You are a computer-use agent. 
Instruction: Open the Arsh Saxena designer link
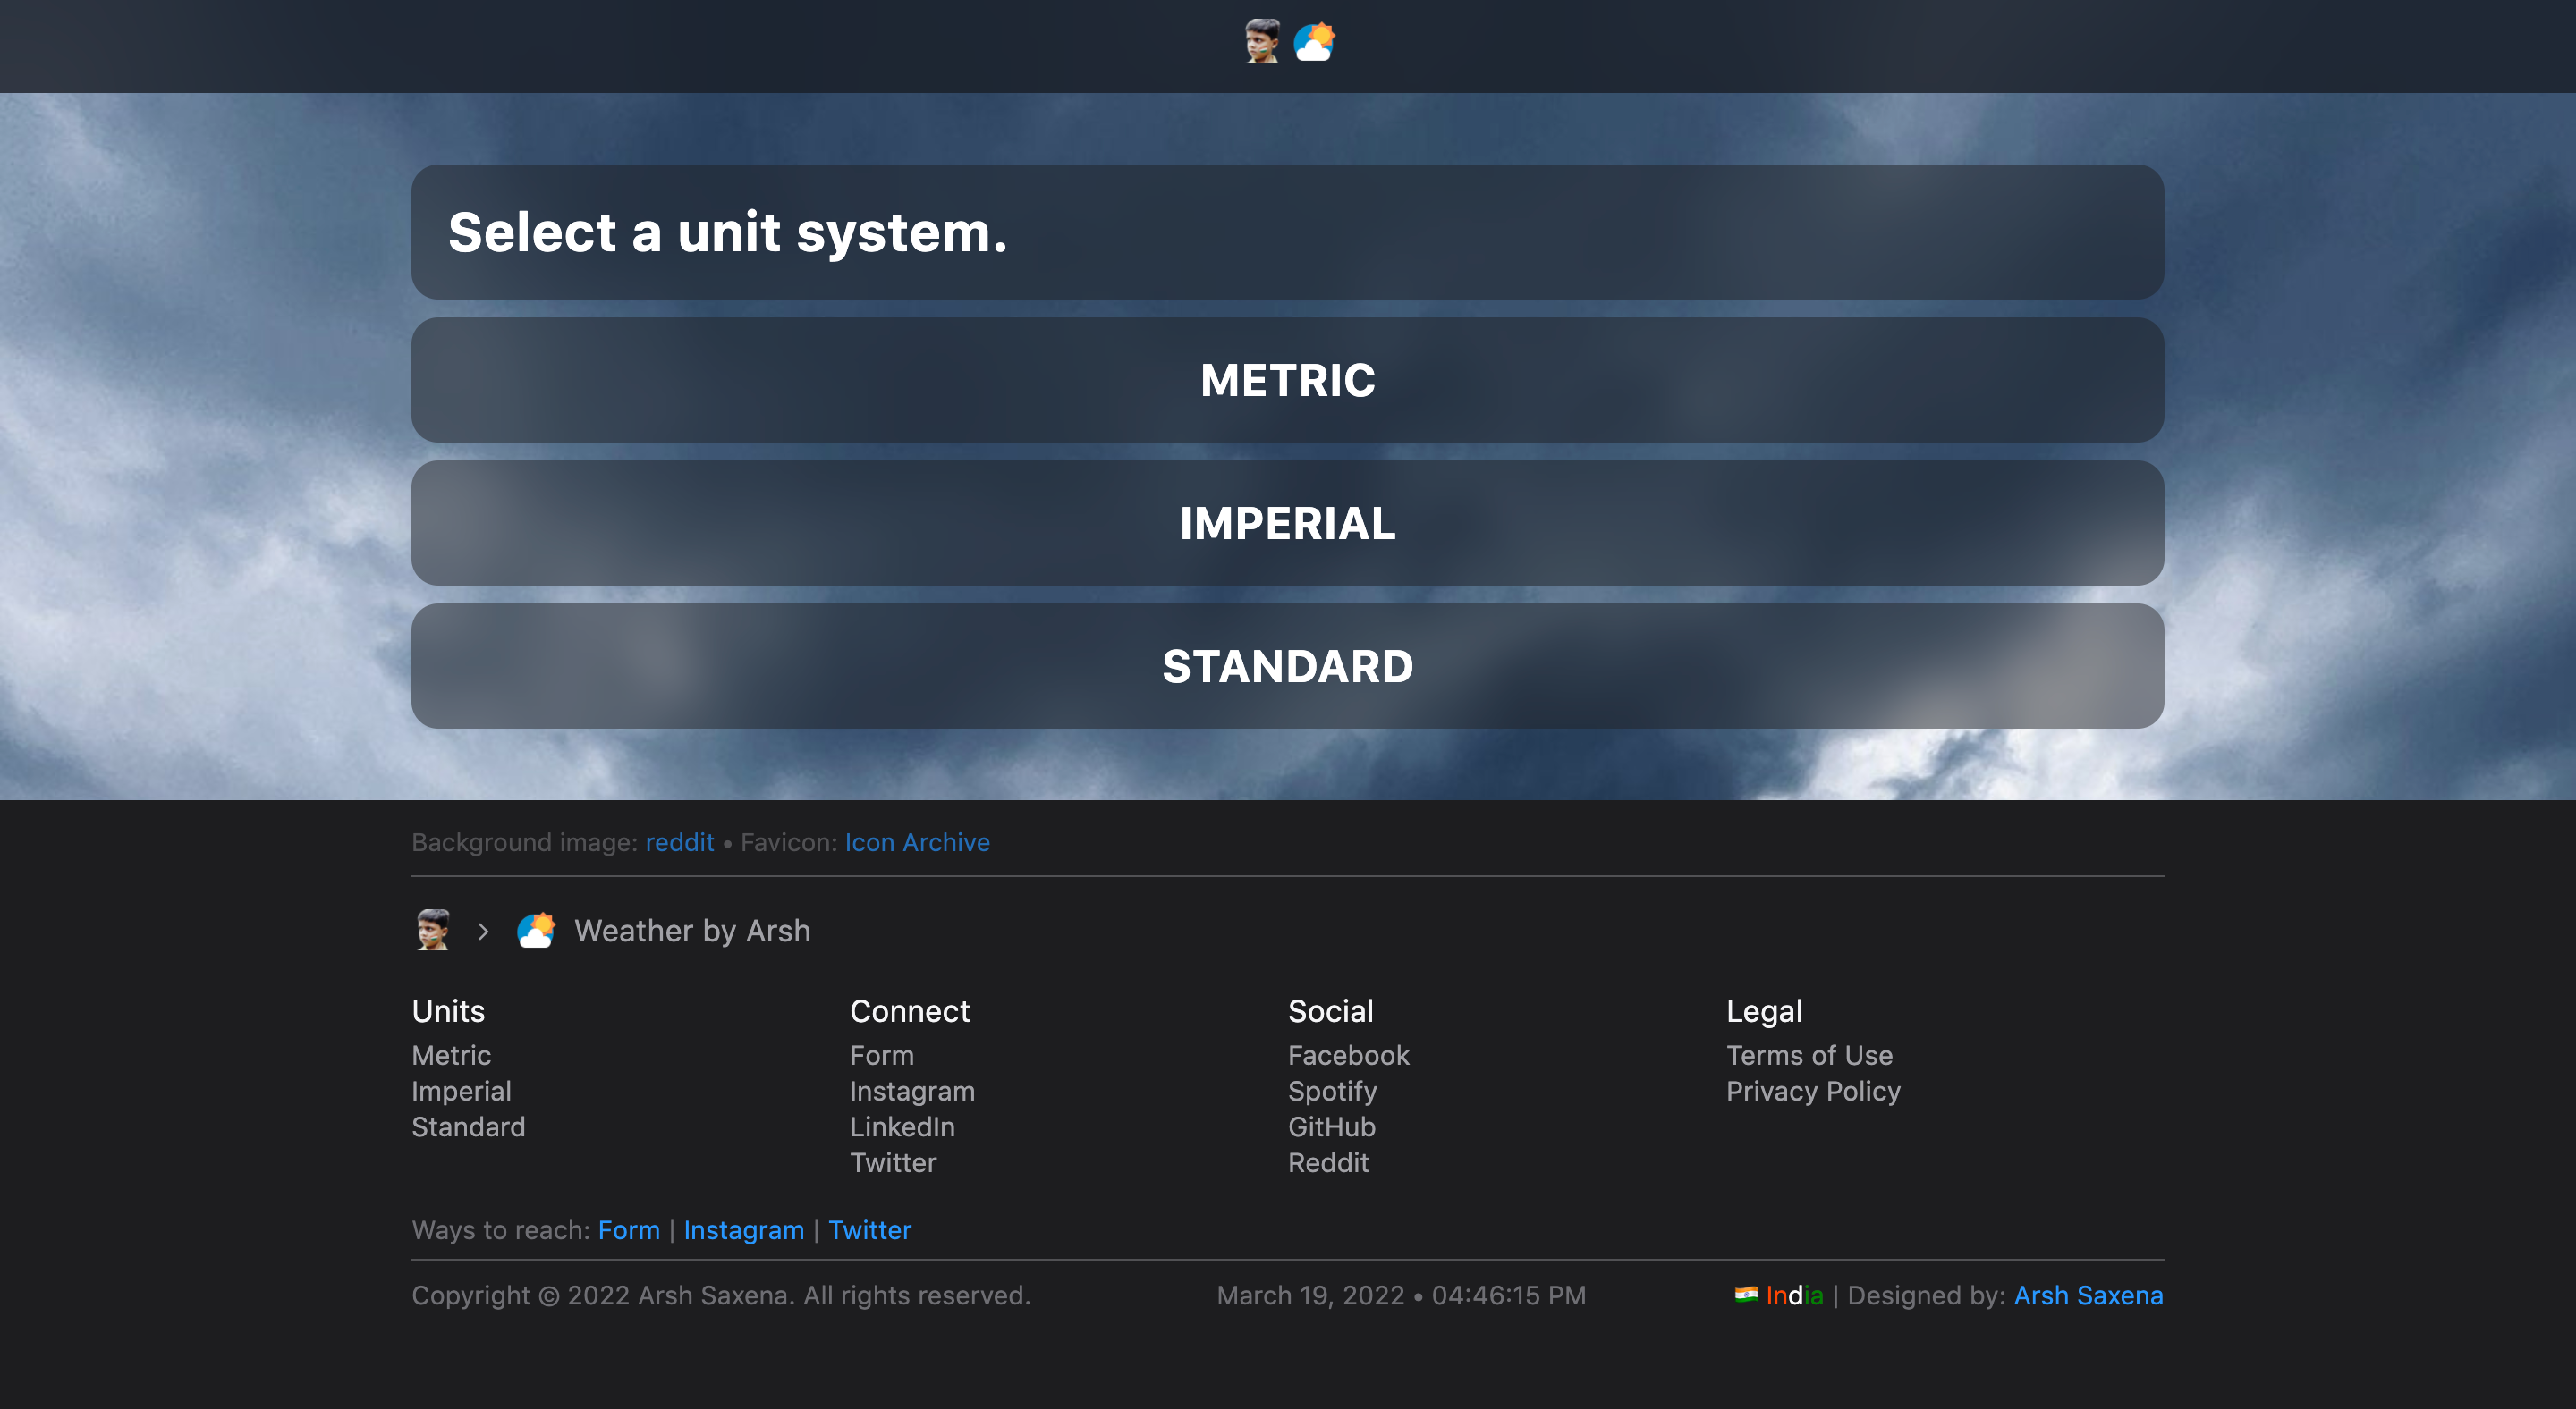pyautogui.click(x=2088, y=1295)
